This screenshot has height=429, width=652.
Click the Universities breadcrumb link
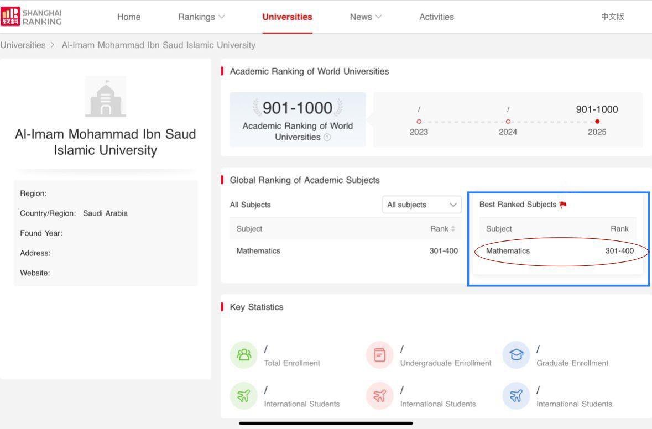tap(23, 45)
